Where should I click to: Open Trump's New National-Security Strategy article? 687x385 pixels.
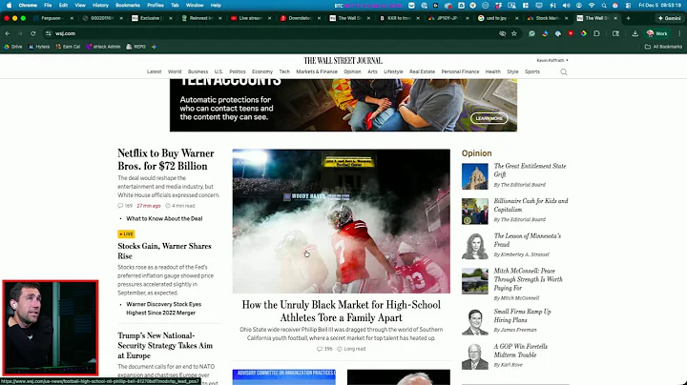[165, 346]
